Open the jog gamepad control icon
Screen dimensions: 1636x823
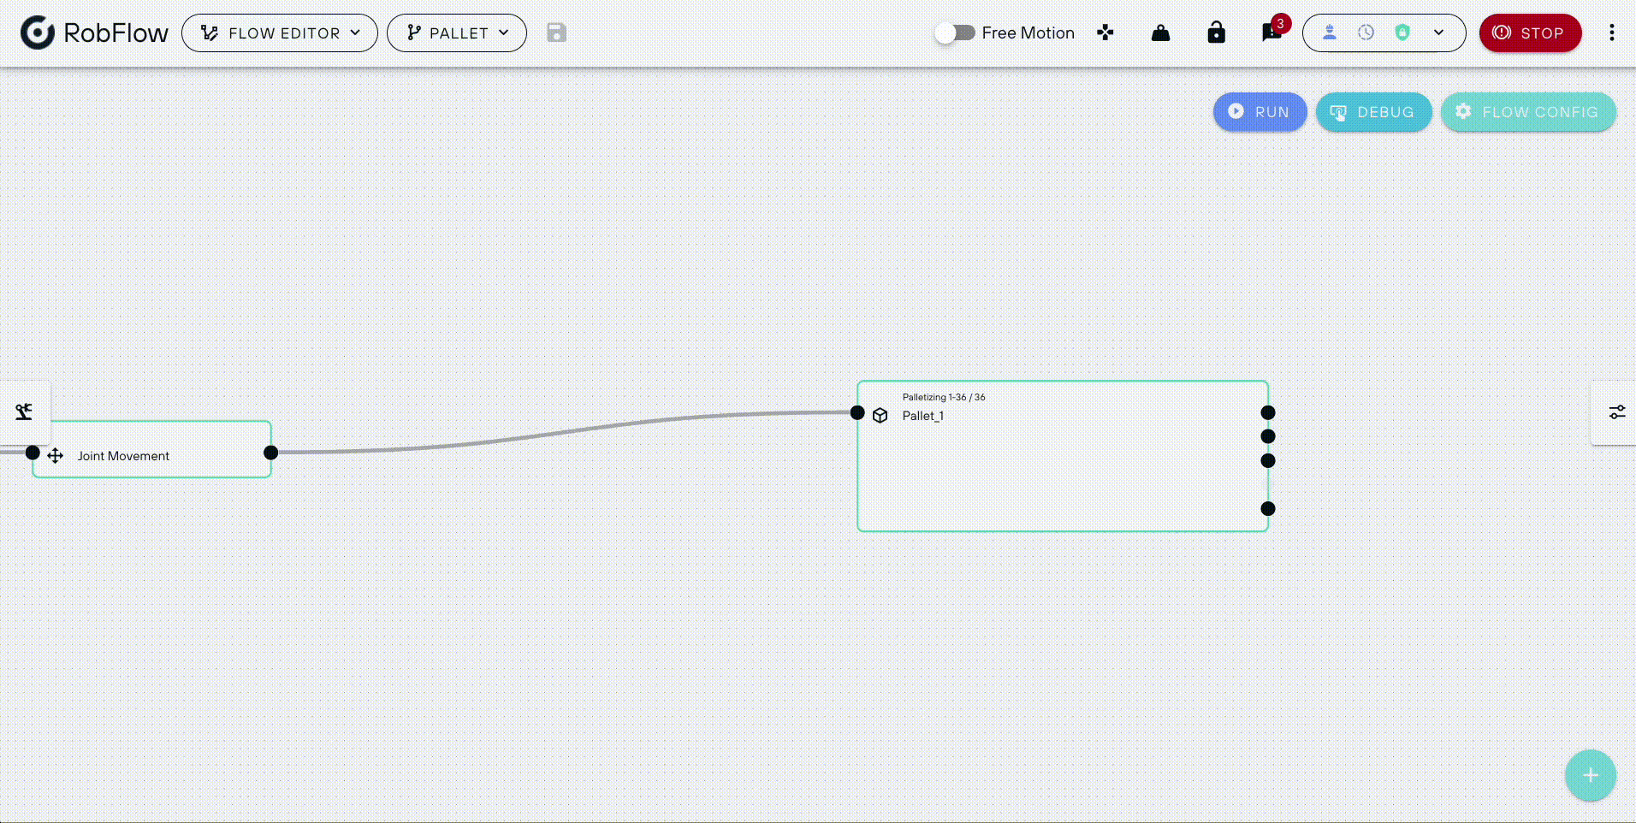1105,33
